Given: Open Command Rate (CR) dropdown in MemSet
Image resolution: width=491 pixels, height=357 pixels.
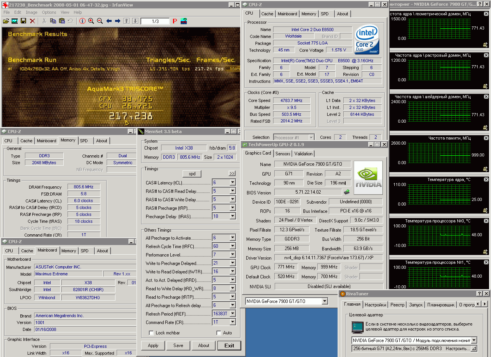Looking at the screenshot, I should point(232,322).
